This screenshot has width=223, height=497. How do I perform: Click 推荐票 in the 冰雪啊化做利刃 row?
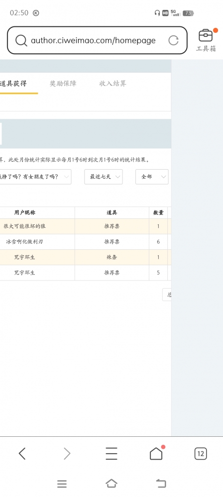point(112,242)
